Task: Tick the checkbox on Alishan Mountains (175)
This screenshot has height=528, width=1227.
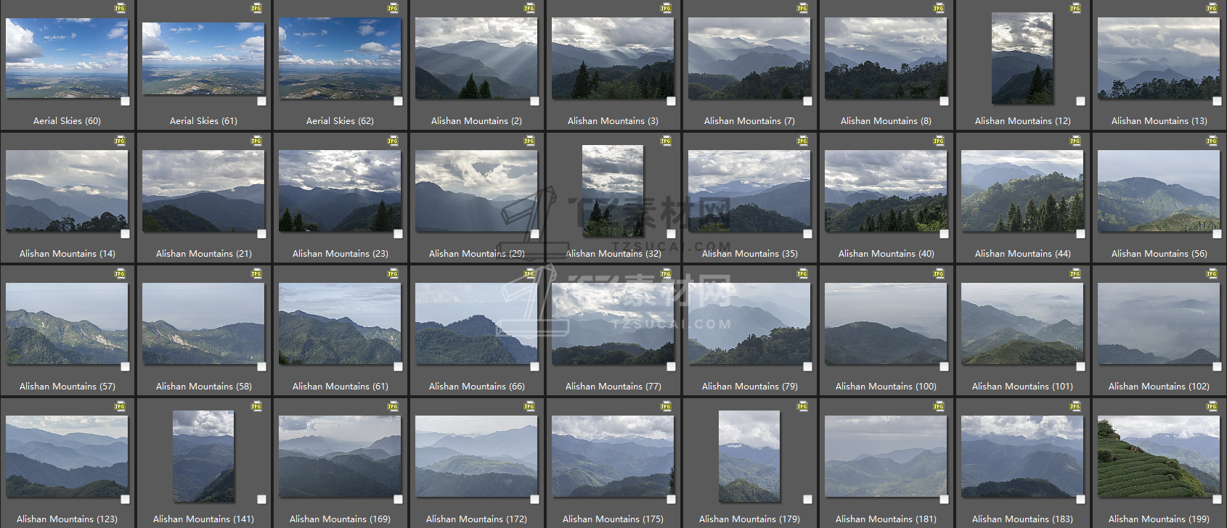Action: pyautogui.click(x=671, y=500)
